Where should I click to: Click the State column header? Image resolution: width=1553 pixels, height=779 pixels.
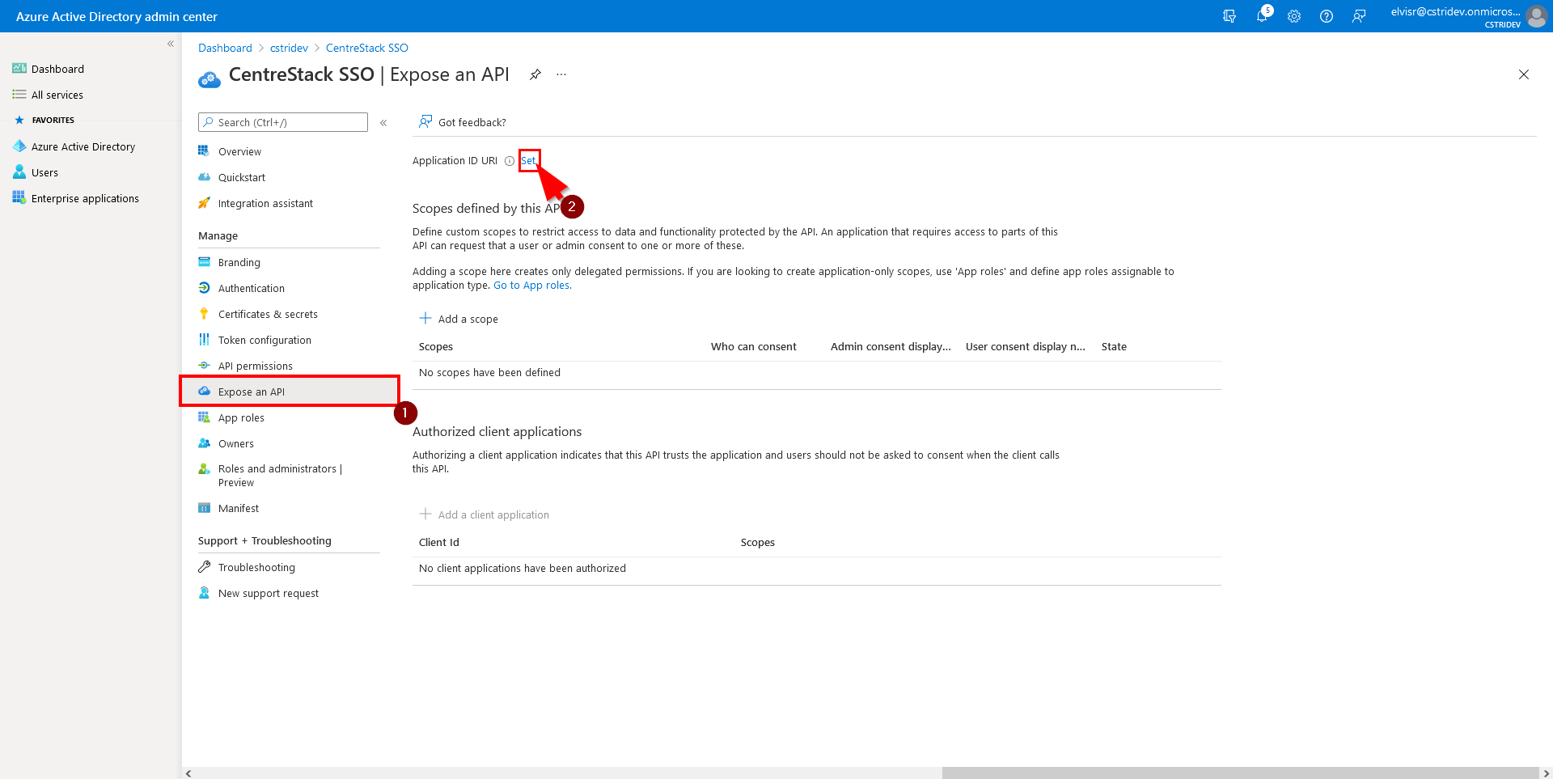coord(1114,346)
